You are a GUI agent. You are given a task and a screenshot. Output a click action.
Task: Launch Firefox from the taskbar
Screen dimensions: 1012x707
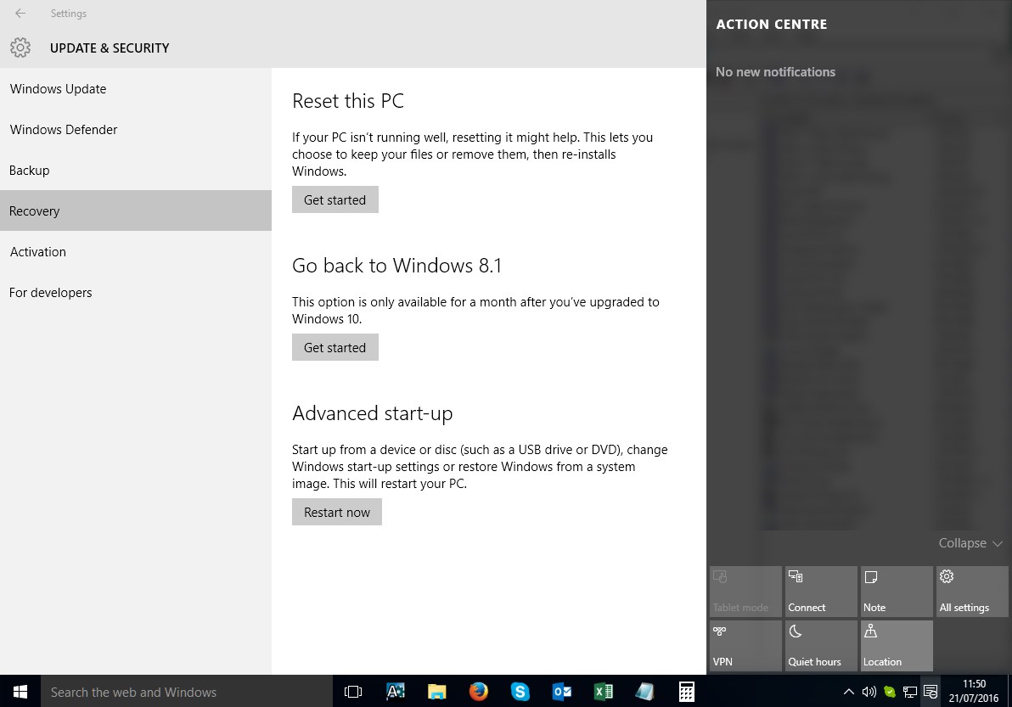point(478,692)
